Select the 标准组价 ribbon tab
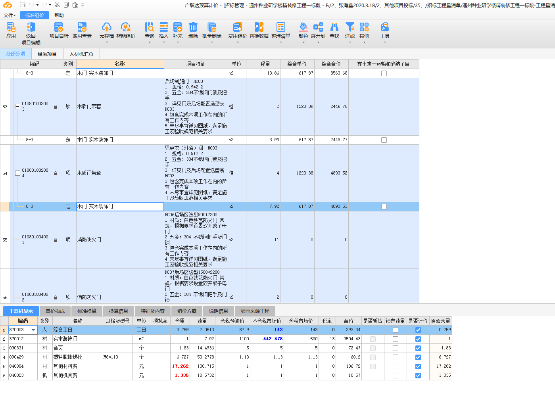The width and height of the screenshot is (555, 397). pos(35,15)
